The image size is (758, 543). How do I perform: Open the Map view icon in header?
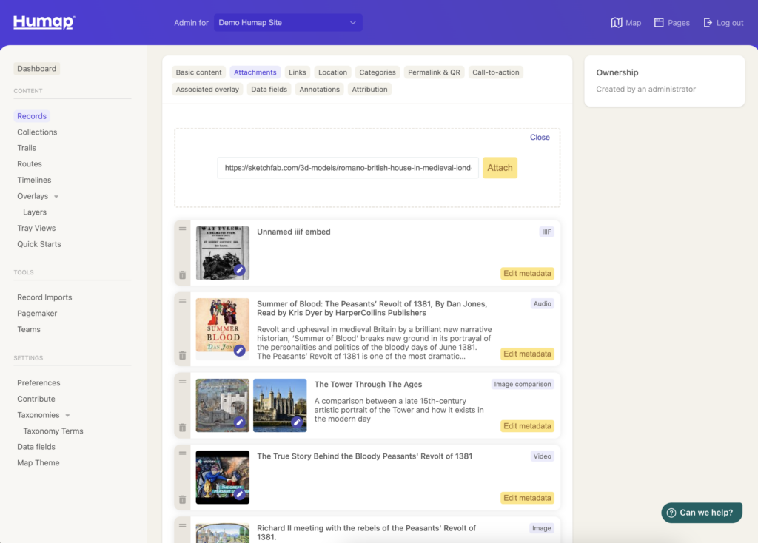click(617, 23)
